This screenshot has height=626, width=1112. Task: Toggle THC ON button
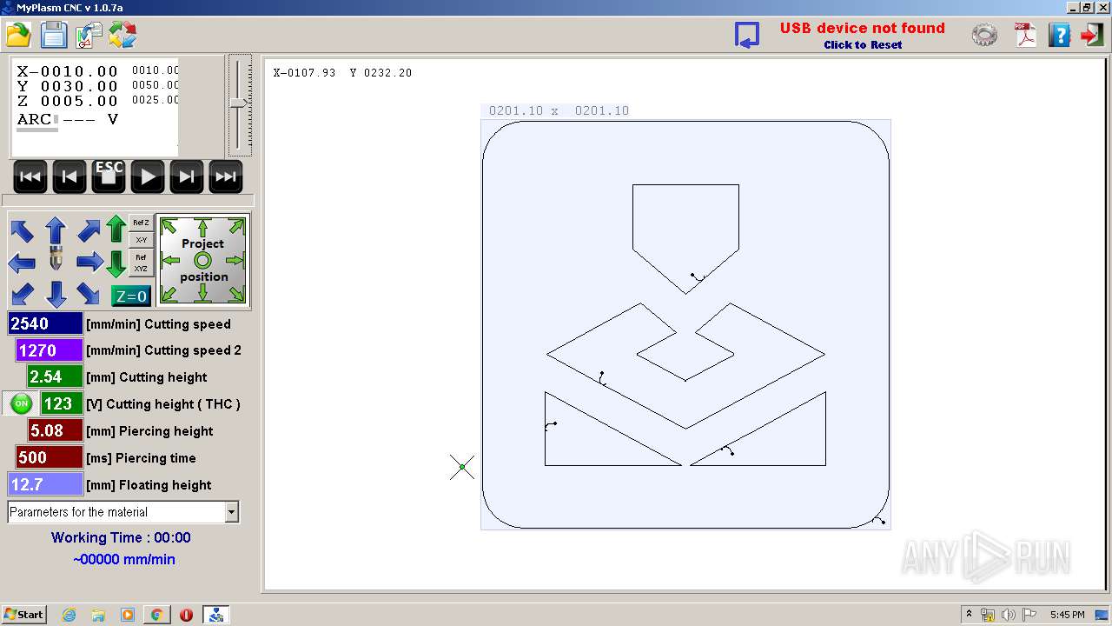[22, 403]
